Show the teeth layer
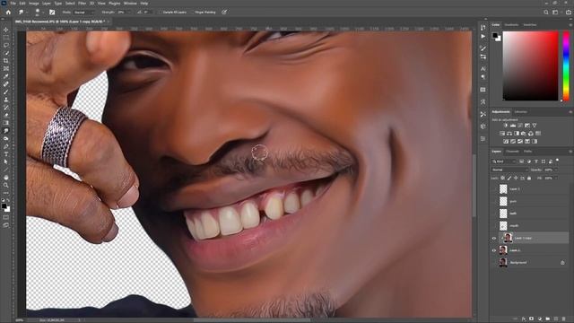 [494, 214]
